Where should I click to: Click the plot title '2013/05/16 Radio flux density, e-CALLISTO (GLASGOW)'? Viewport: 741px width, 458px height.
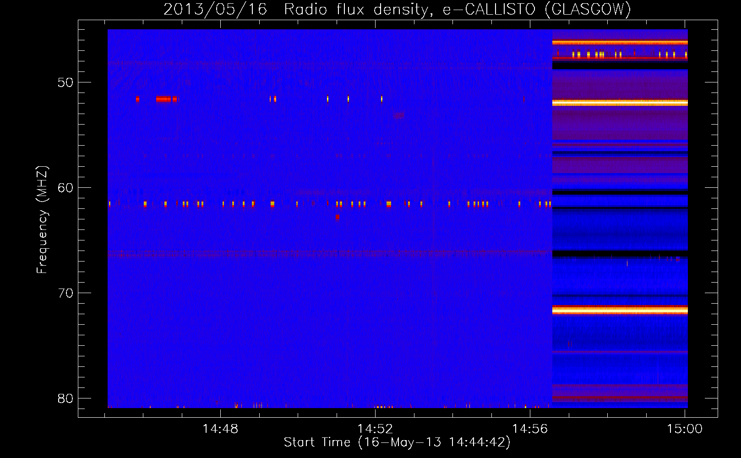397,9
